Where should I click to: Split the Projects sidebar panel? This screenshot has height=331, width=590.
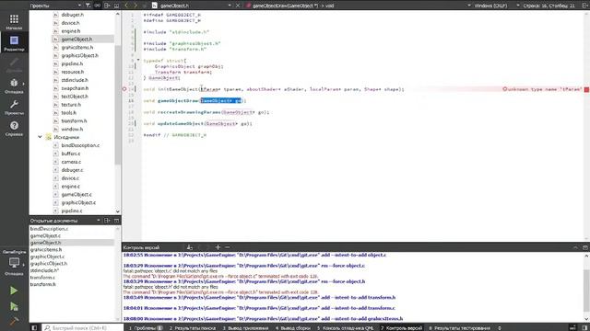[107, 6]
